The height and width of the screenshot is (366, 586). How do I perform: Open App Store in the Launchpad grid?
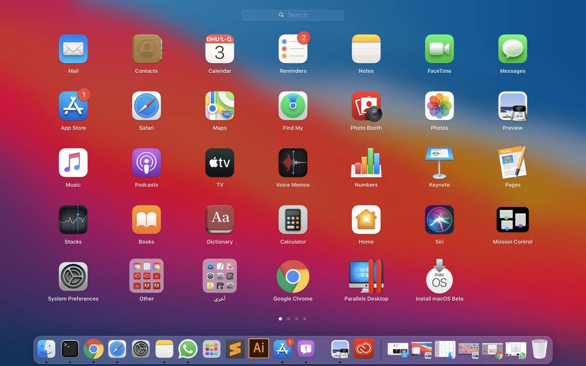coord(73,106)
